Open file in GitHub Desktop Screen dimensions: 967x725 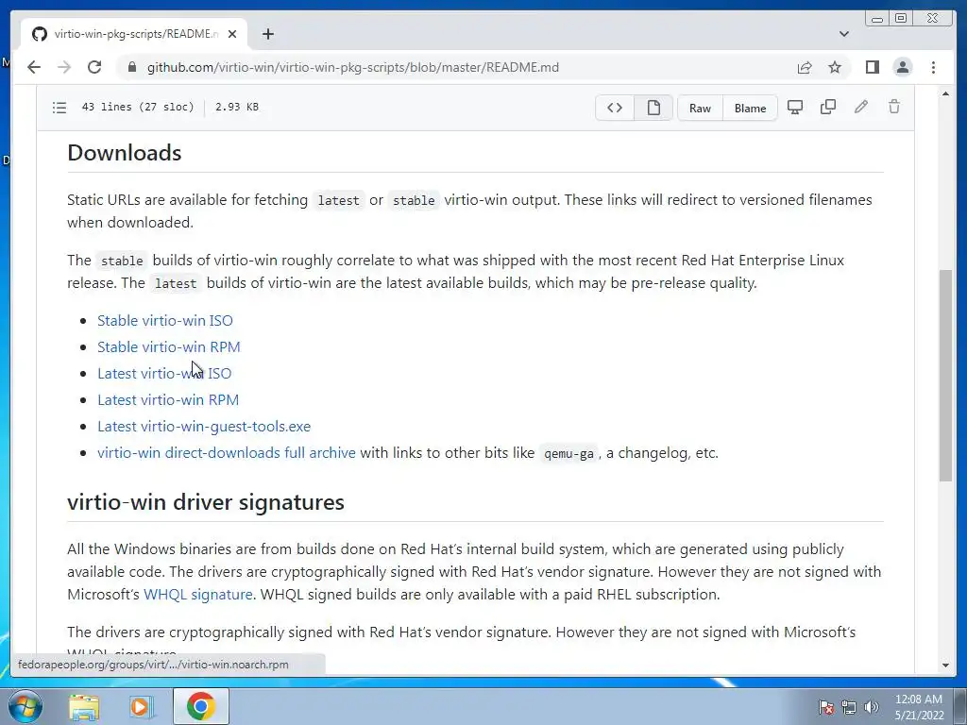pyautogui.click(x=795, y=108)
